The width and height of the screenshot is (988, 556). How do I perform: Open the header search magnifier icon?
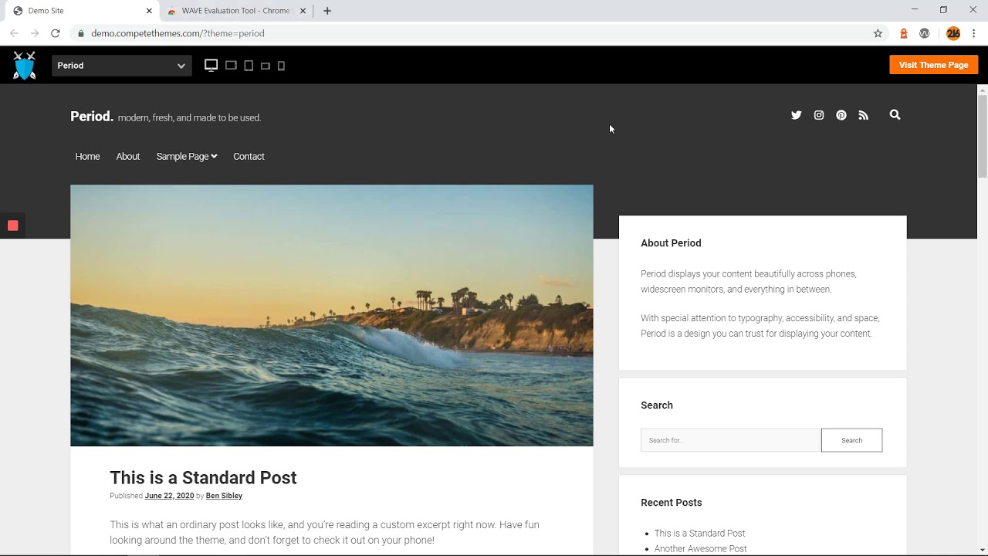click(x=895, y=114)
